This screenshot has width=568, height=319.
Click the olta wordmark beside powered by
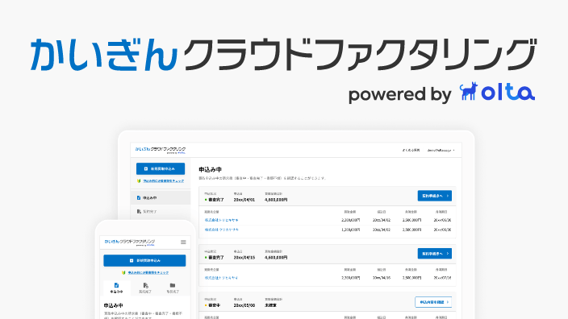pyautogui.click(x=507, y=92)
